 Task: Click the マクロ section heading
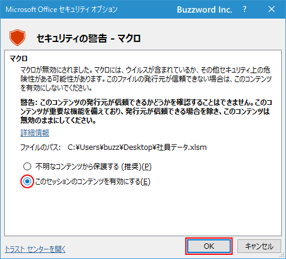coord(19,59)
